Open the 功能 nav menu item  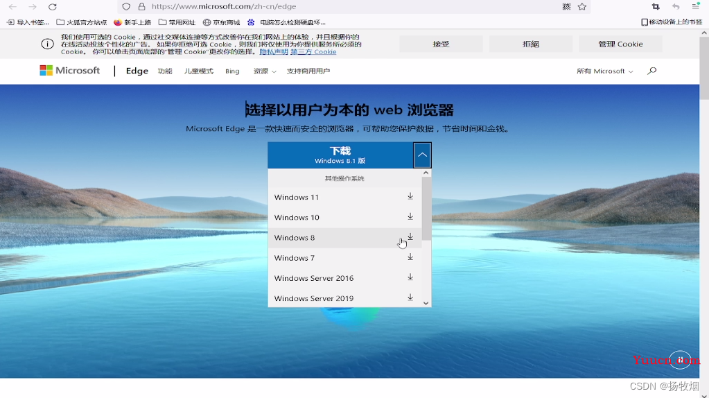click(165, 71)
